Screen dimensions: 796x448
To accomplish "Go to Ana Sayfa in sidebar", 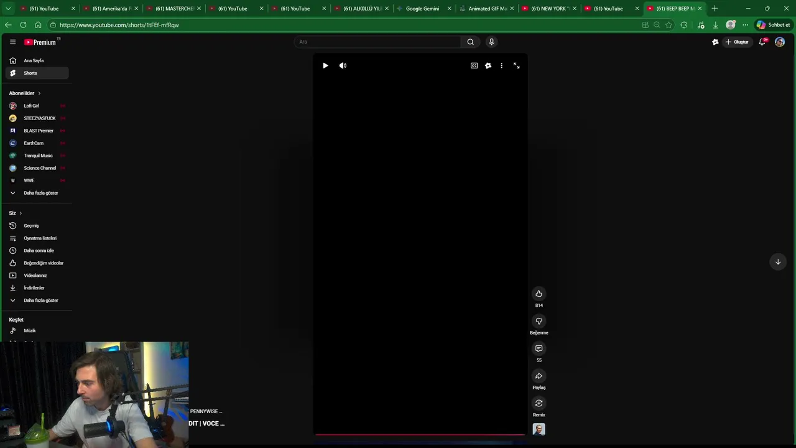I will 37,60.
